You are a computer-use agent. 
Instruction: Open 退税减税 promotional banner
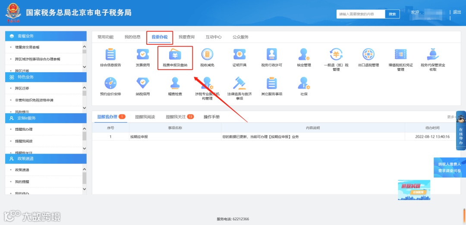(x=414, y=189)
